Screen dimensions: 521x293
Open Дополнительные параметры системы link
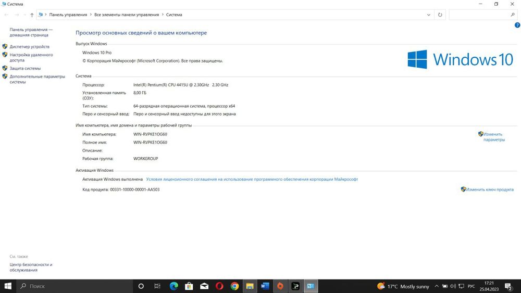pos(37,79)
